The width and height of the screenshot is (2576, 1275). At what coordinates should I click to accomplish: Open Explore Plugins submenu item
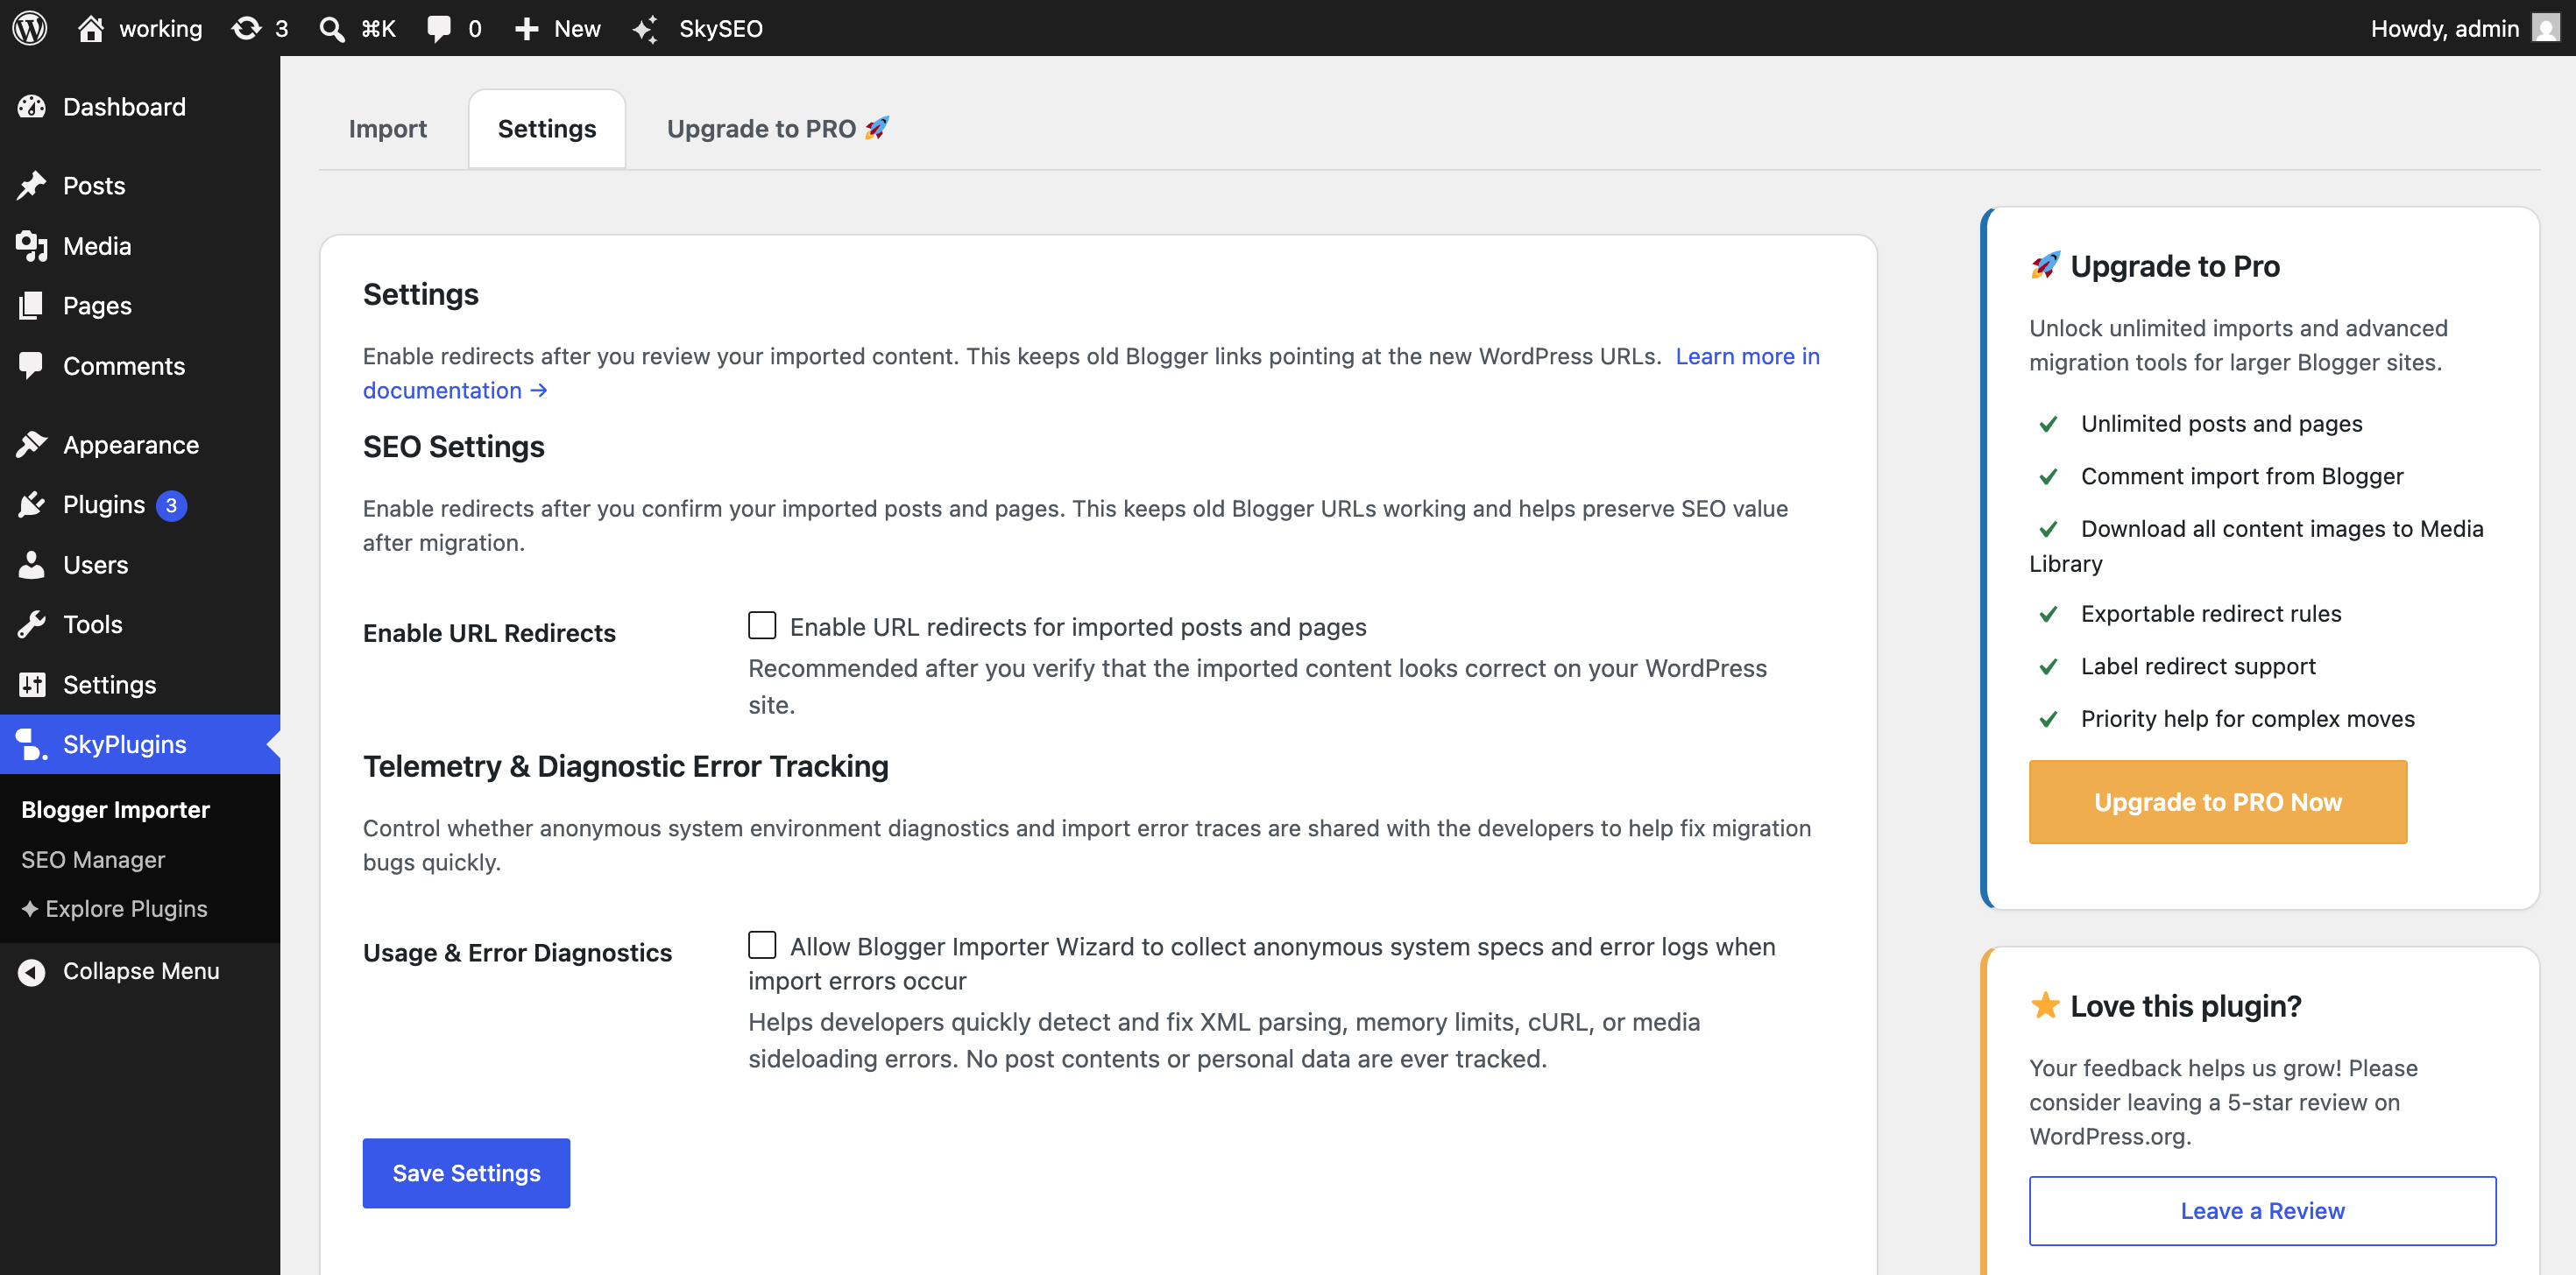115,907
